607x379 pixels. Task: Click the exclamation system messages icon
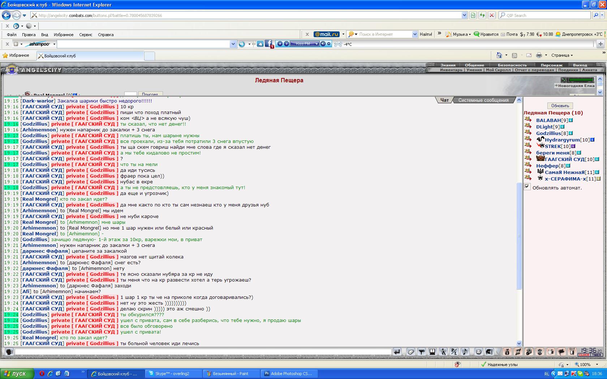[x=432, y=352]
